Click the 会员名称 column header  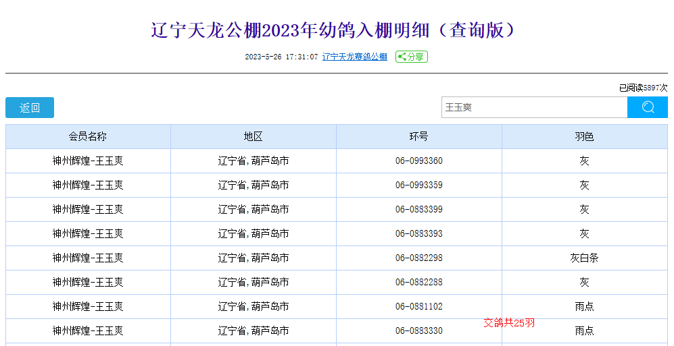(x=88, y=136)
